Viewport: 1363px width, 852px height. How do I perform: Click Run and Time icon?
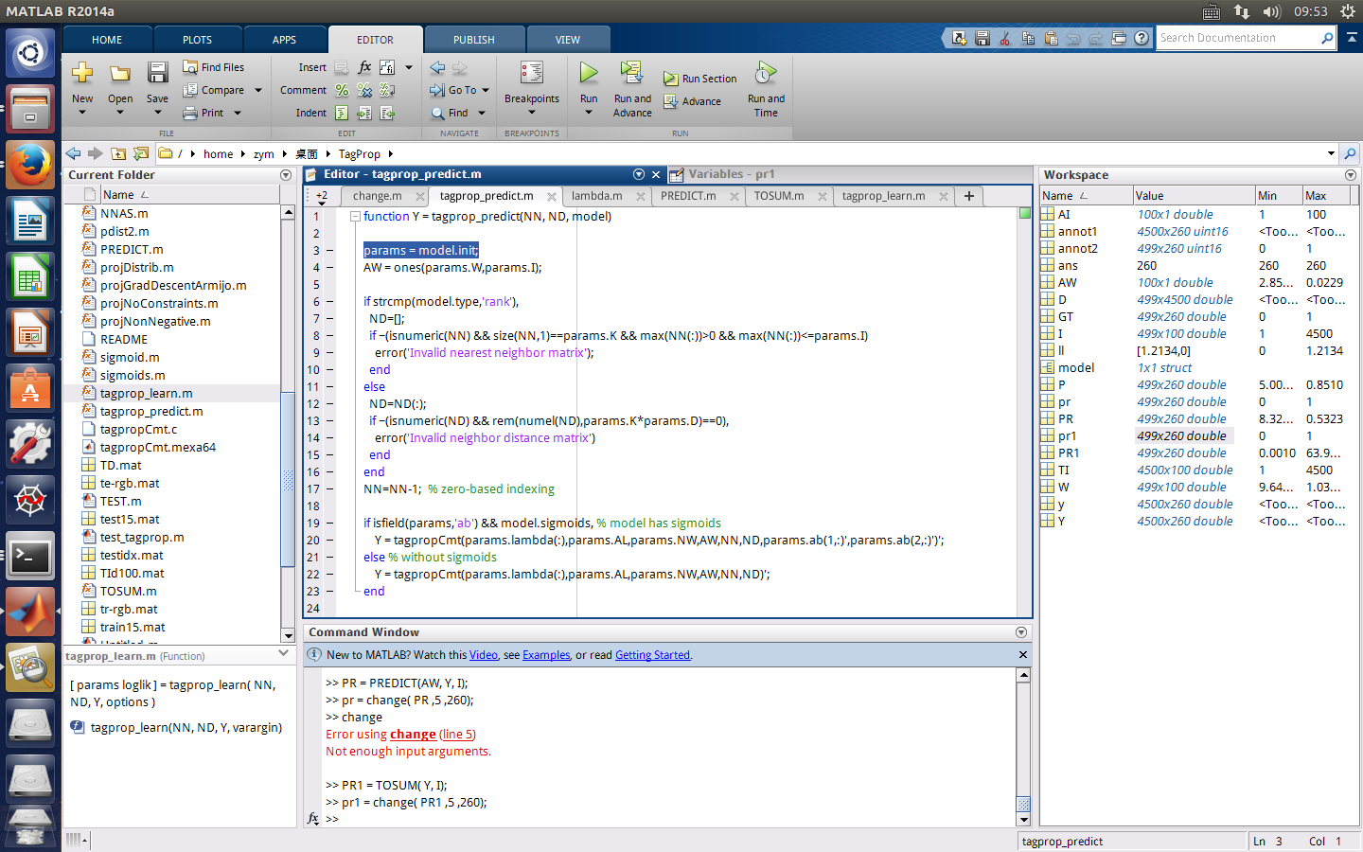[x=766, y=73]
